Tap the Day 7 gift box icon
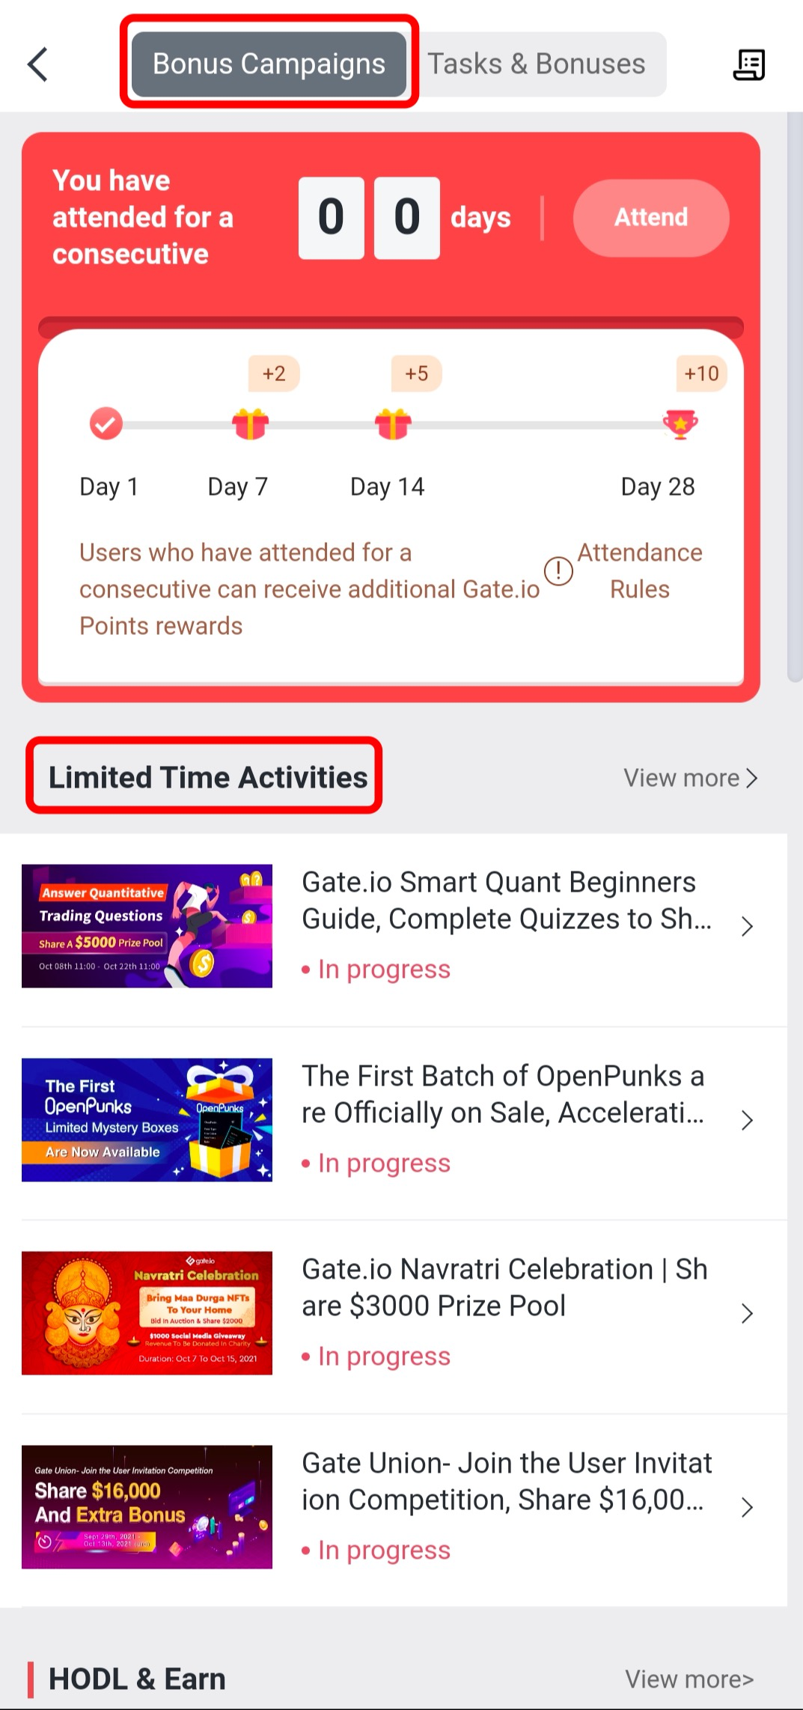The width and height of the screenshot is (803, 1710). point(250,425)
